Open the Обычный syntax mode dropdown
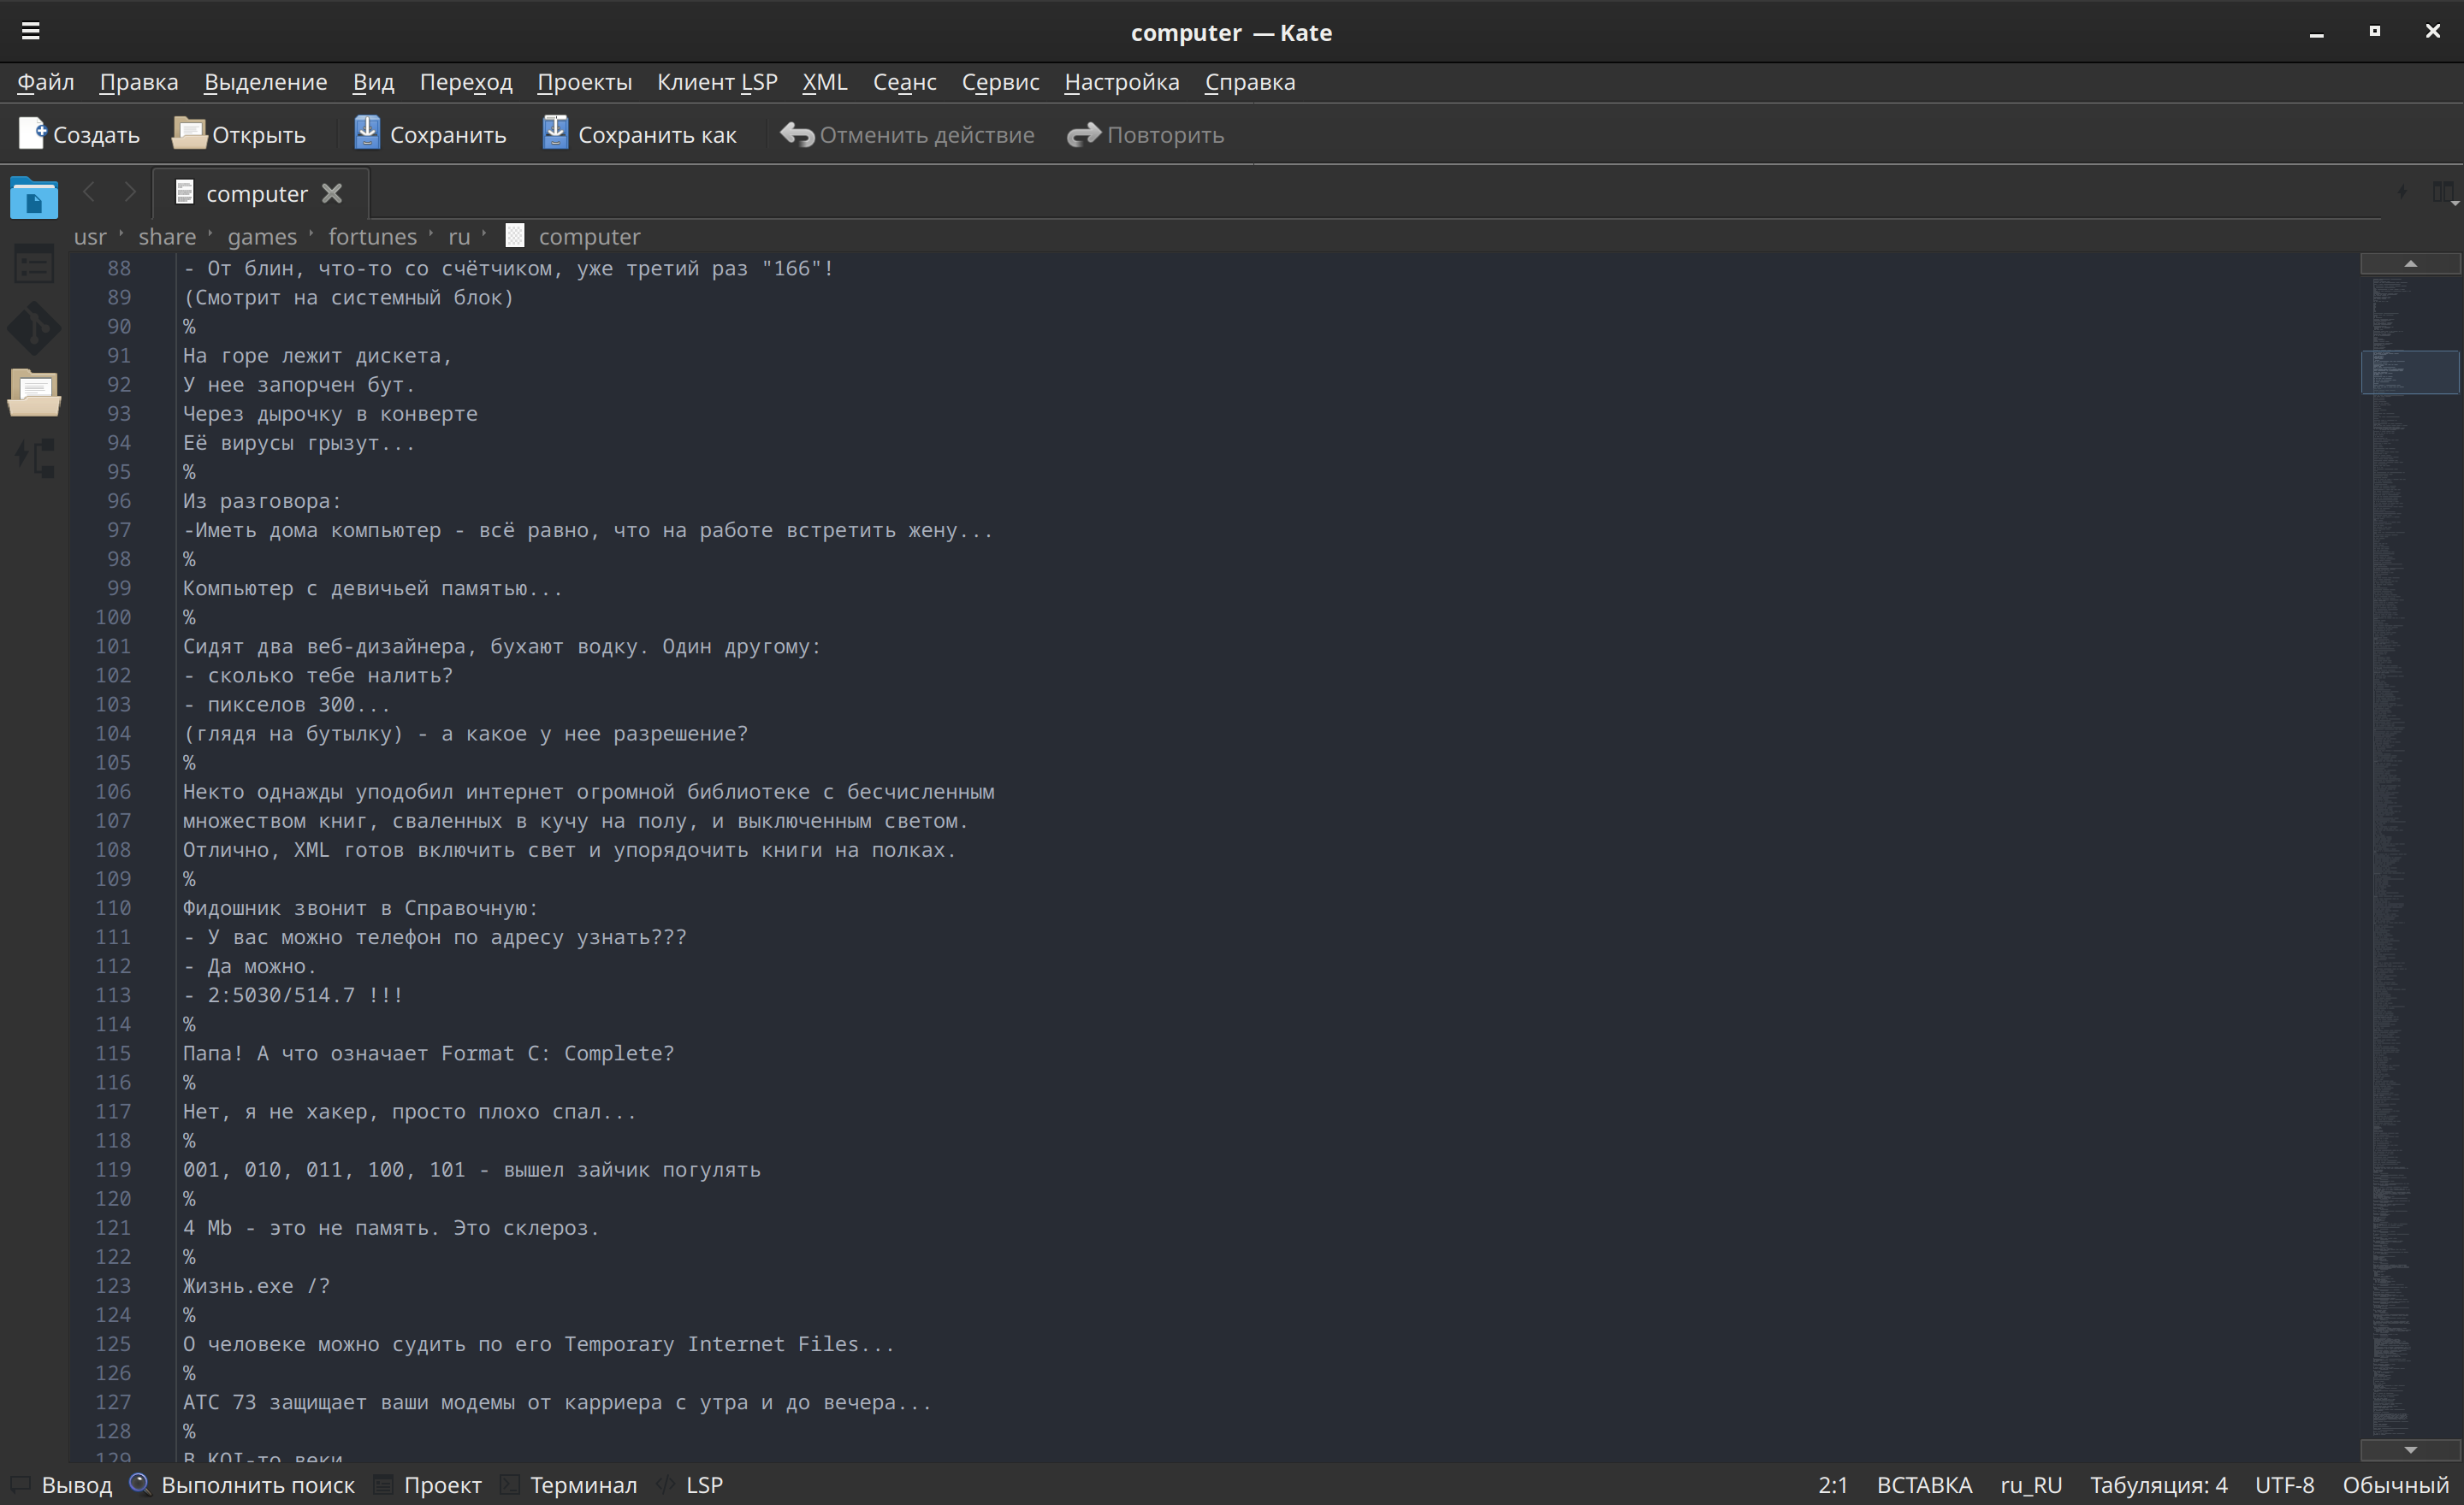Screen dimensions: 2464x1505 (2394, 1485)
